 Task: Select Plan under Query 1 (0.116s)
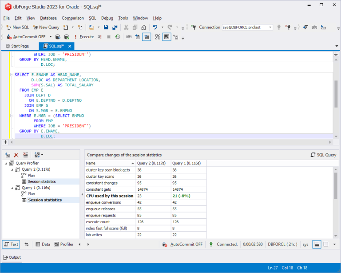31,194
